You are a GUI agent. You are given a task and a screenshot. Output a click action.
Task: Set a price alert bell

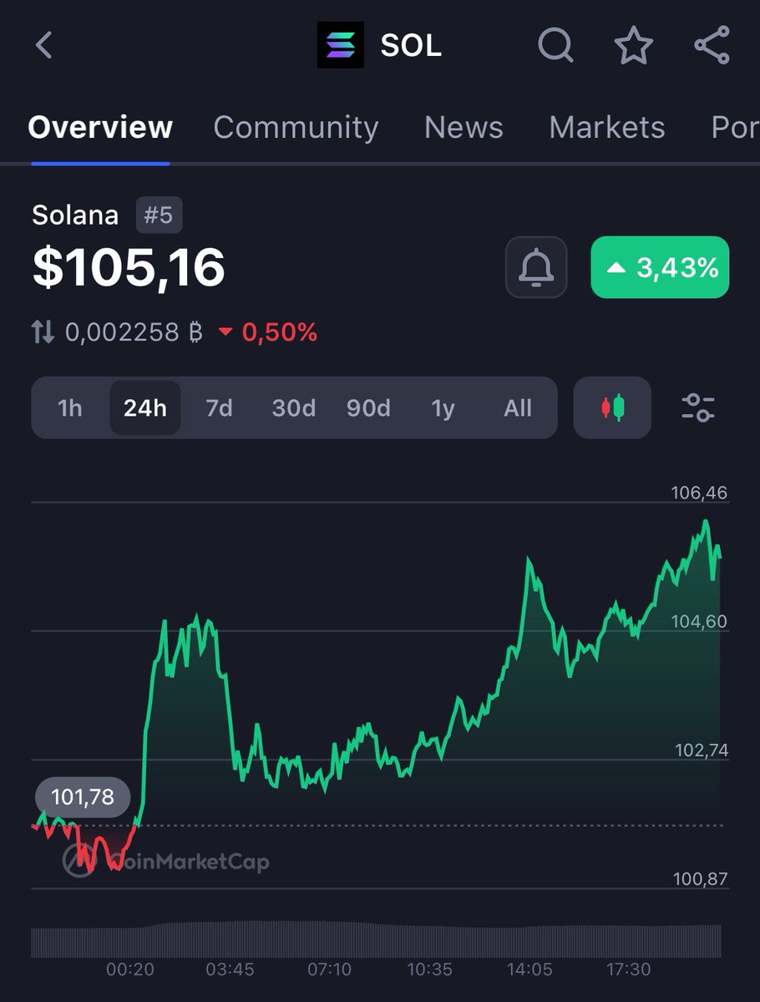[x=536, y=267]
